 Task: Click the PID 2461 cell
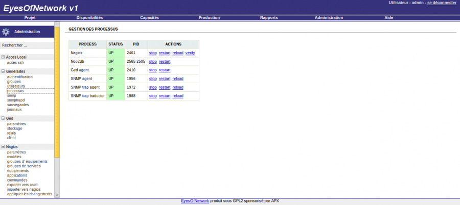click(136, 53)
